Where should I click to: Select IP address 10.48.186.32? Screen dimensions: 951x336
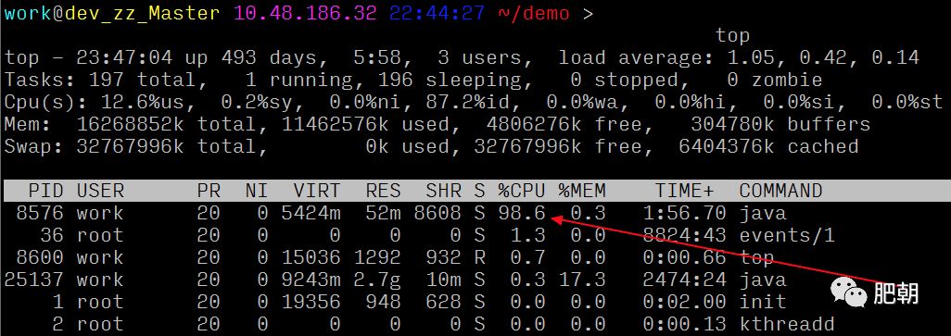[305, 13]
